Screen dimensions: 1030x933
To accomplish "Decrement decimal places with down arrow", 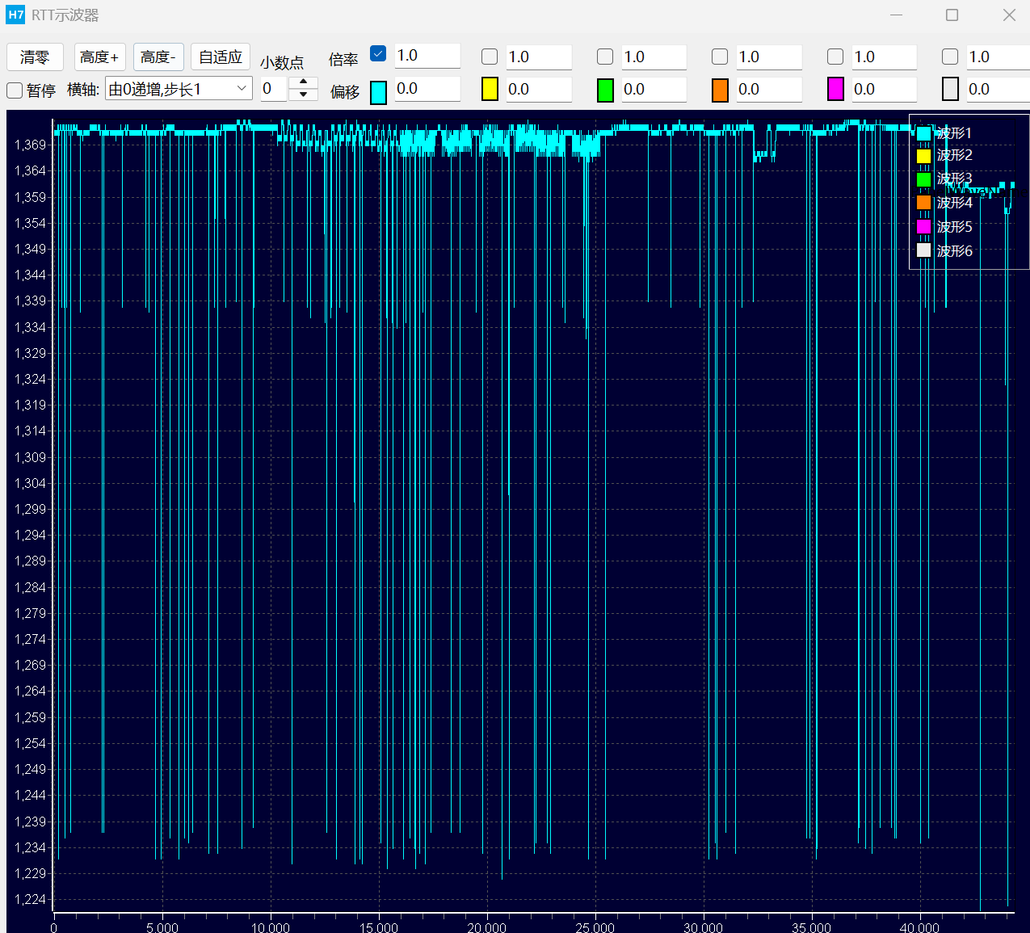I will 303,95.
